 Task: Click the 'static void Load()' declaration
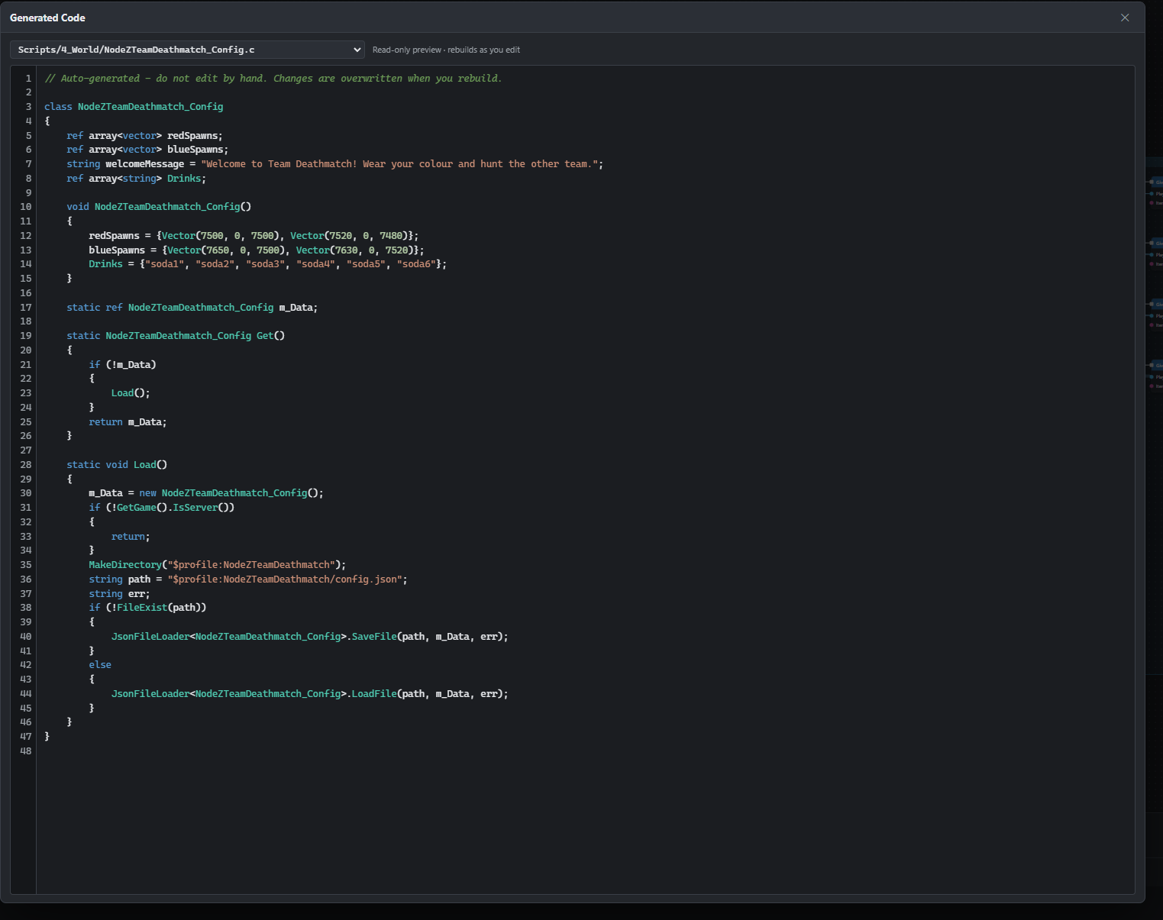point(117,465)
